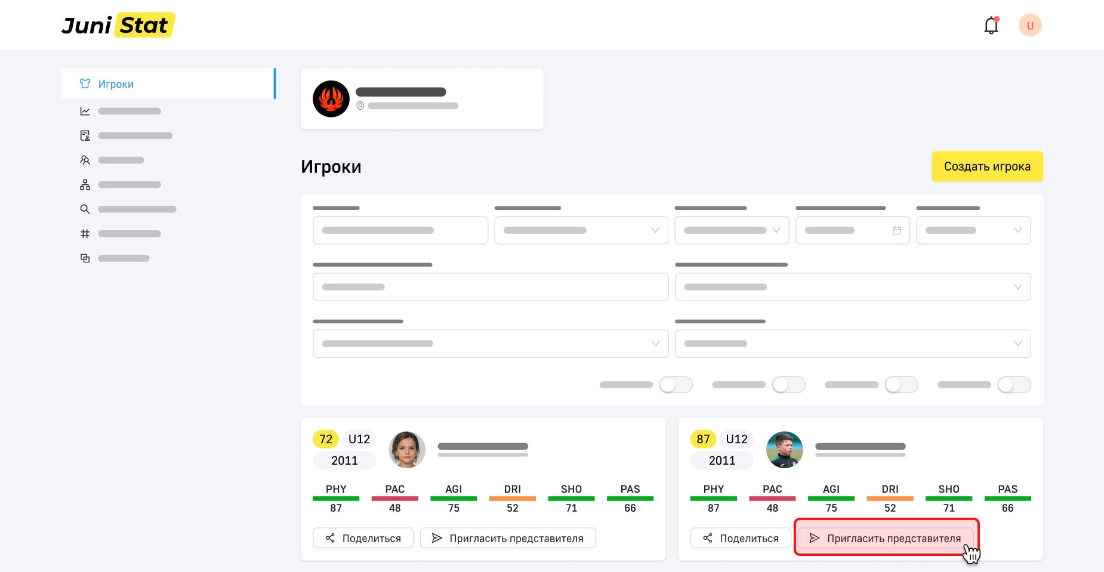Image resolution: width=1104 pixels, height=572 pixels.
Task: Click Пригласить представителя on player rated 87
Action: (x=886, y=539)
